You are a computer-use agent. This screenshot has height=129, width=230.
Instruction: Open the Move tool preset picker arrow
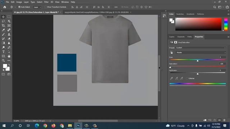(x=15, y=7)
